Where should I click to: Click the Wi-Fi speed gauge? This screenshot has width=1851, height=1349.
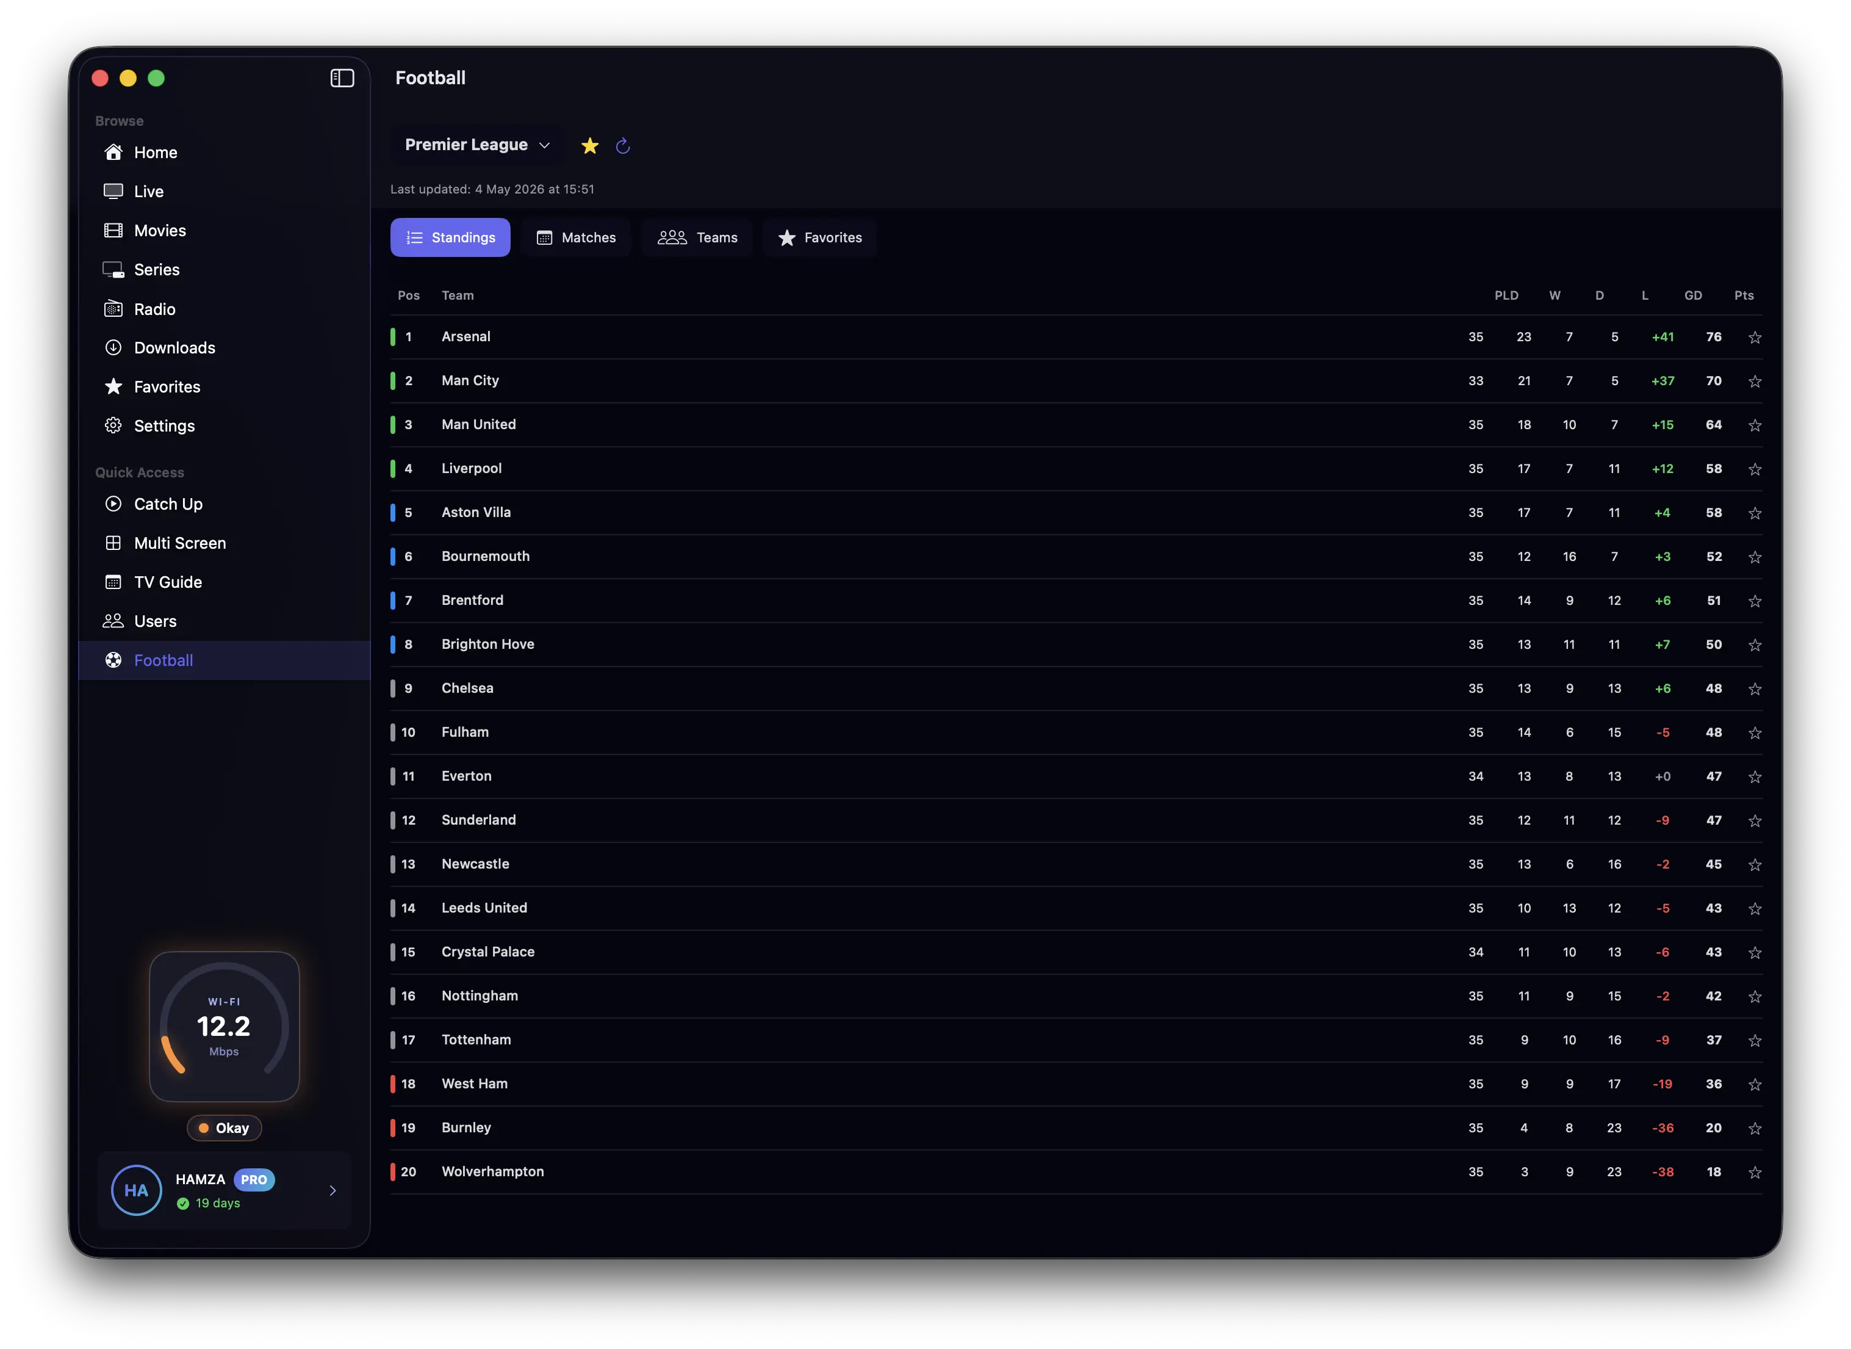225,1027
